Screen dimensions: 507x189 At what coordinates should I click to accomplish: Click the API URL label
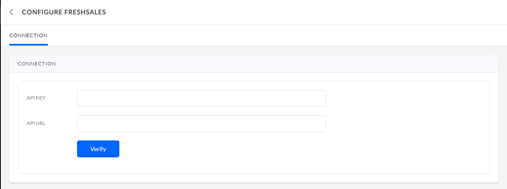(x=36, y=123)
